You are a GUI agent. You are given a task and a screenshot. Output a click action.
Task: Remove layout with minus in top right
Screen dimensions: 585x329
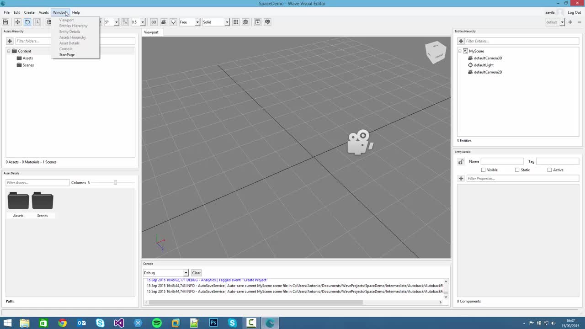click(x=579, y=22)
